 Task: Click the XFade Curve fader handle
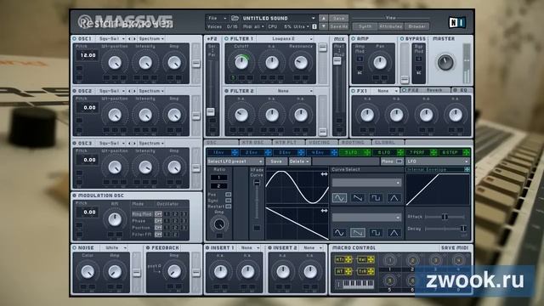tap(257, 183)
